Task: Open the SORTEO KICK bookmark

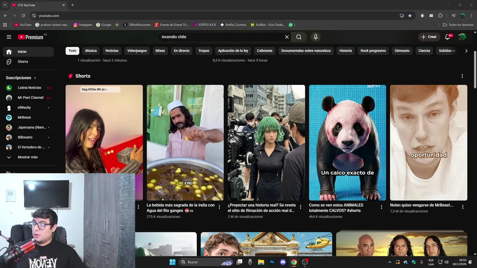Action: pyautogui.click(x=205, y=25)
